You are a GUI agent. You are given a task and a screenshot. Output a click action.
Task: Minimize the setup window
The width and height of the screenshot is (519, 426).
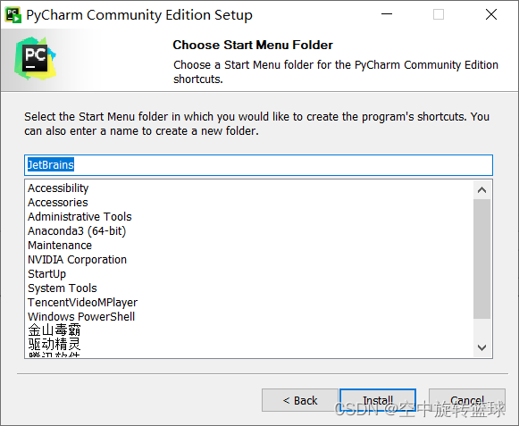387,14
